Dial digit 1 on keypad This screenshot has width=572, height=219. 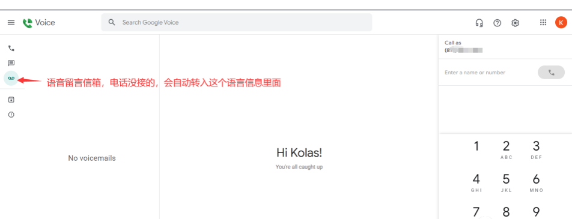tap(476, 146)
